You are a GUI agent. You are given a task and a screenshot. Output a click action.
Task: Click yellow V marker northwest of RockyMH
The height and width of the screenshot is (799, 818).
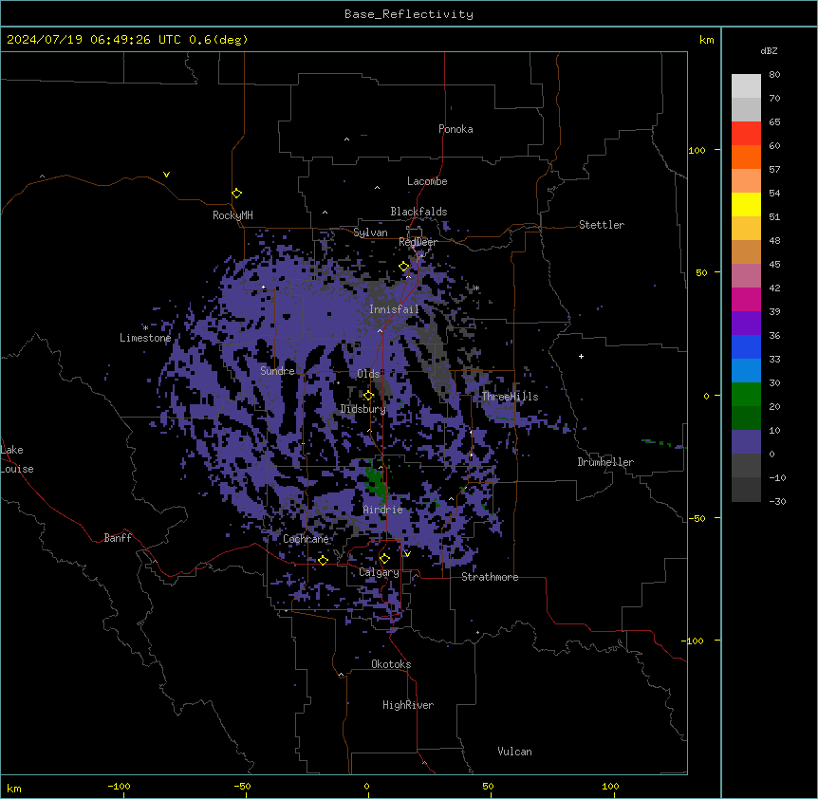[166, 175]
